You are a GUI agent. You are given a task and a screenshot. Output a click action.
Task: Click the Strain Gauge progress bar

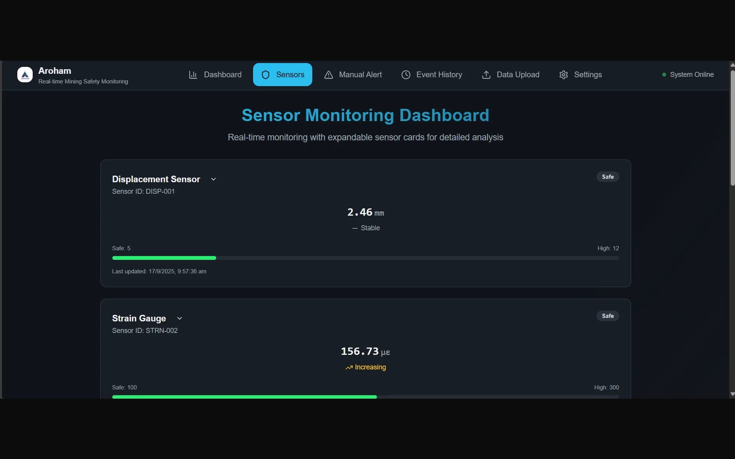pos(365,397)
